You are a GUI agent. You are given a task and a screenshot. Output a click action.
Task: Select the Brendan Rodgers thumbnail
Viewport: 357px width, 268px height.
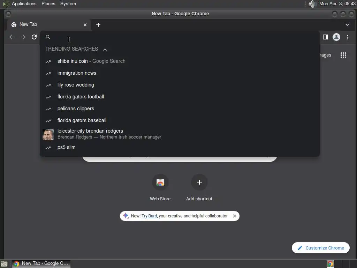pyautogui.click(x=48, y=134)
